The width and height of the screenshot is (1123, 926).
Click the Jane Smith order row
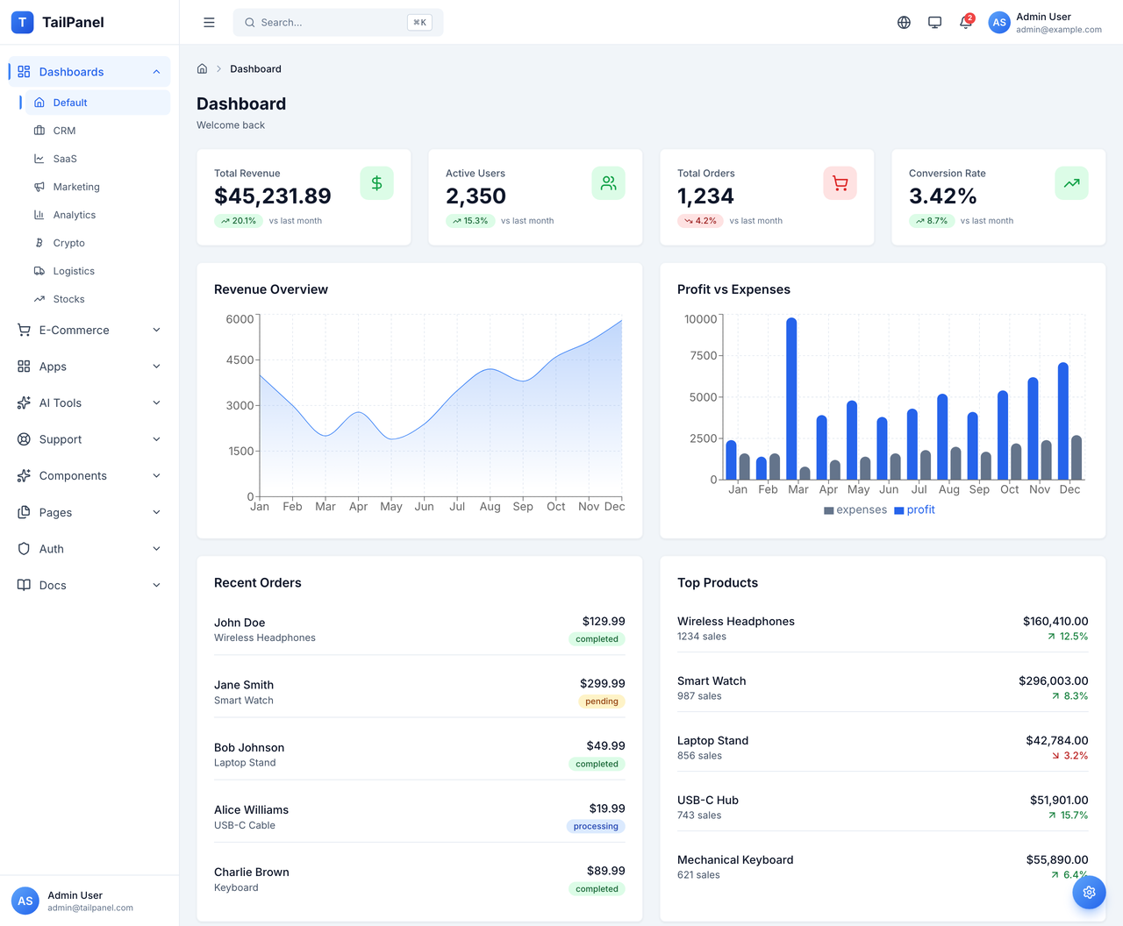tap(419, 692)
